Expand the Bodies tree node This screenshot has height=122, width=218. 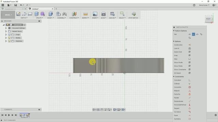point(6,38)
